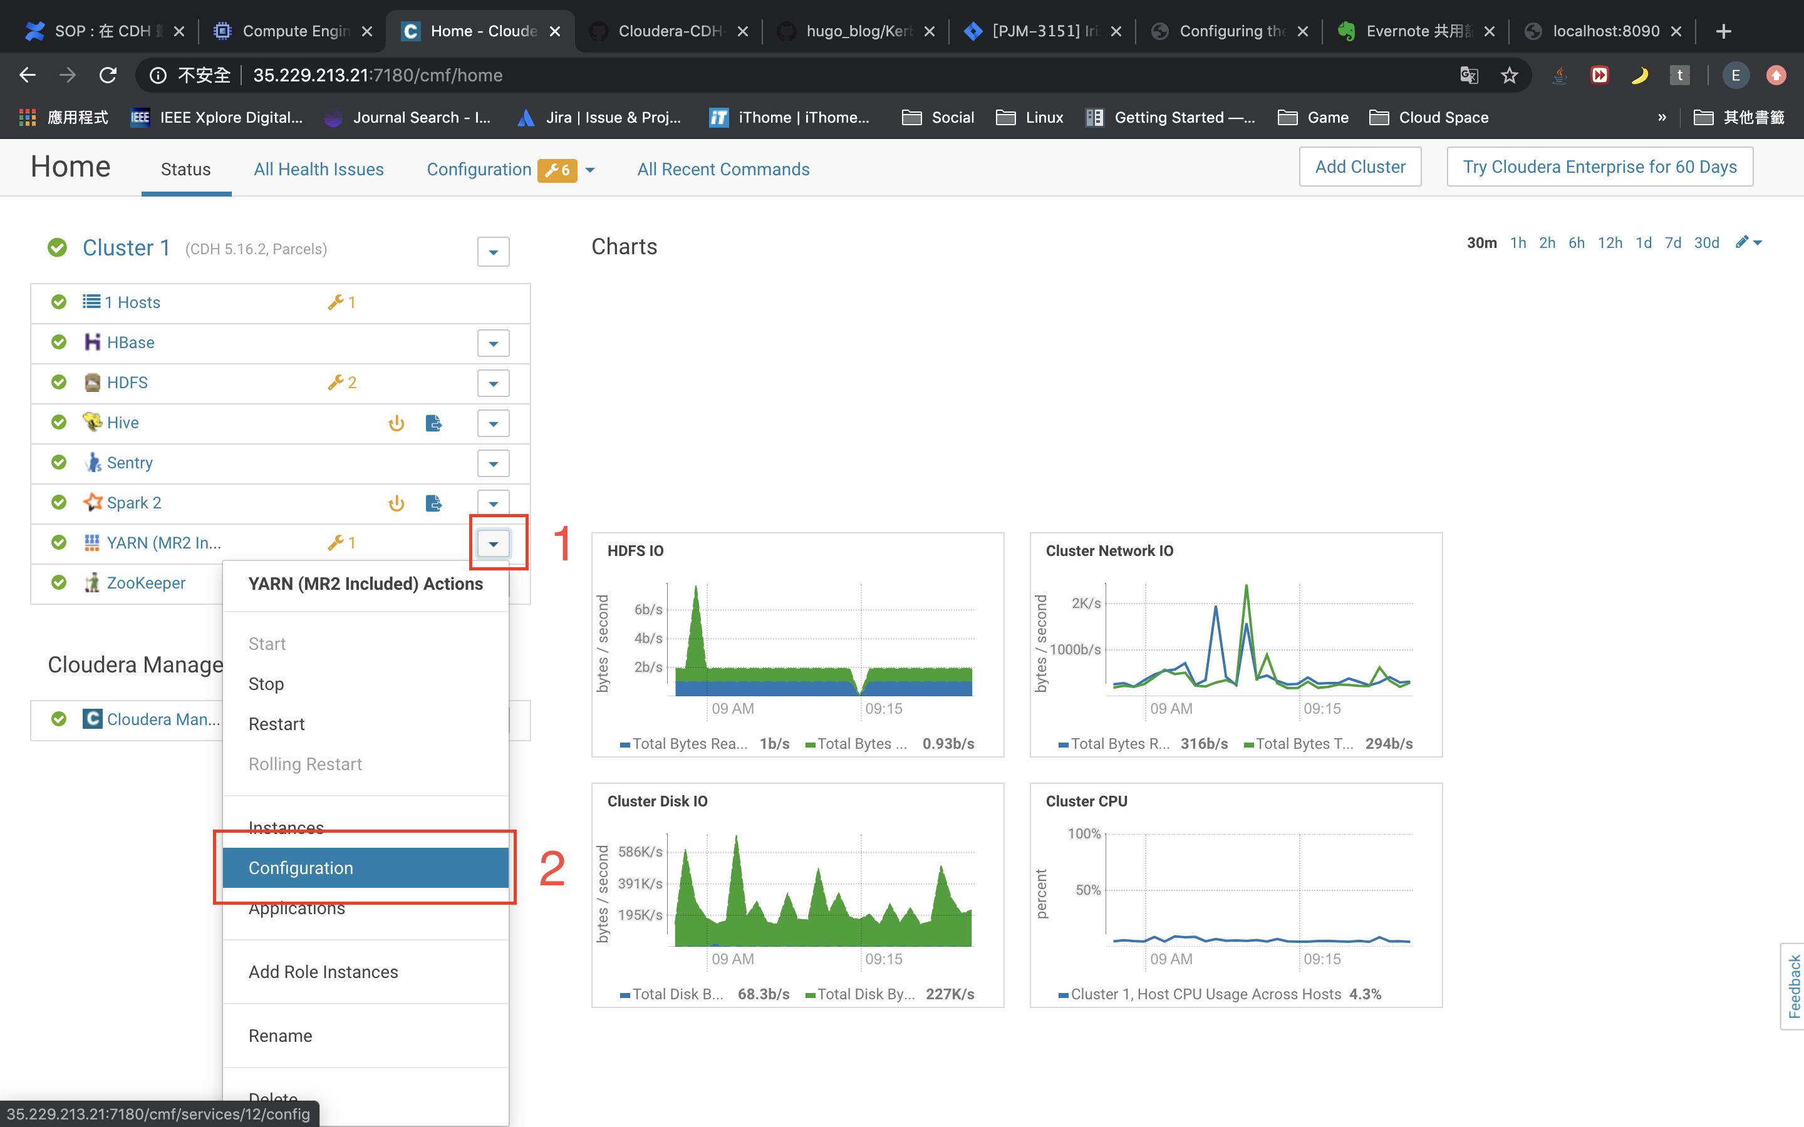Select the 1h chart time range
The image size is (1804, 1127).
point(1518,243)
